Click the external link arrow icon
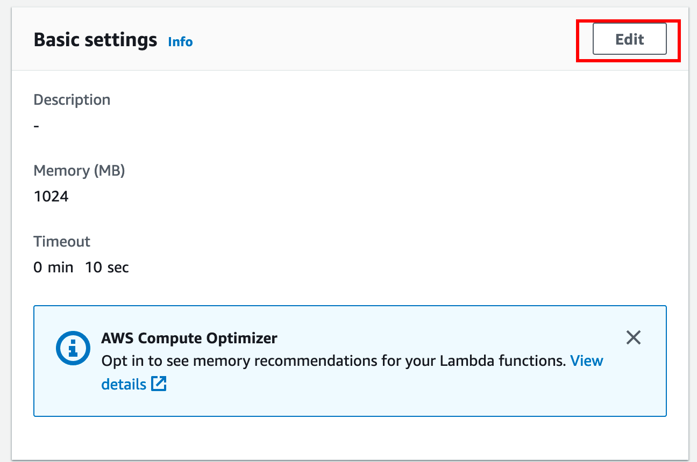Screen dimensions: 697x462 tap(159, 384)
